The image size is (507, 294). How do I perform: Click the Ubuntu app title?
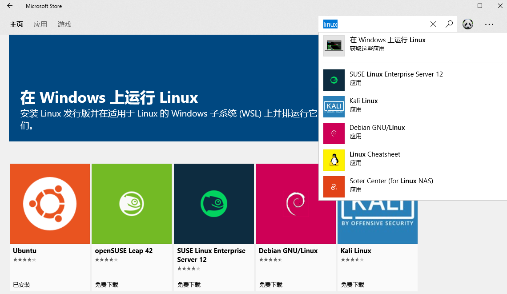coord(24,251)
